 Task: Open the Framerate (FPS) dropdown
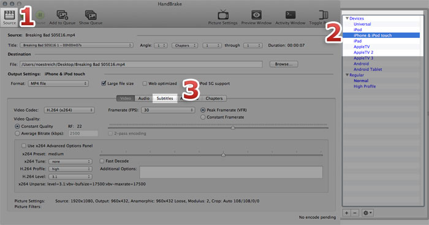coord(168,110)
